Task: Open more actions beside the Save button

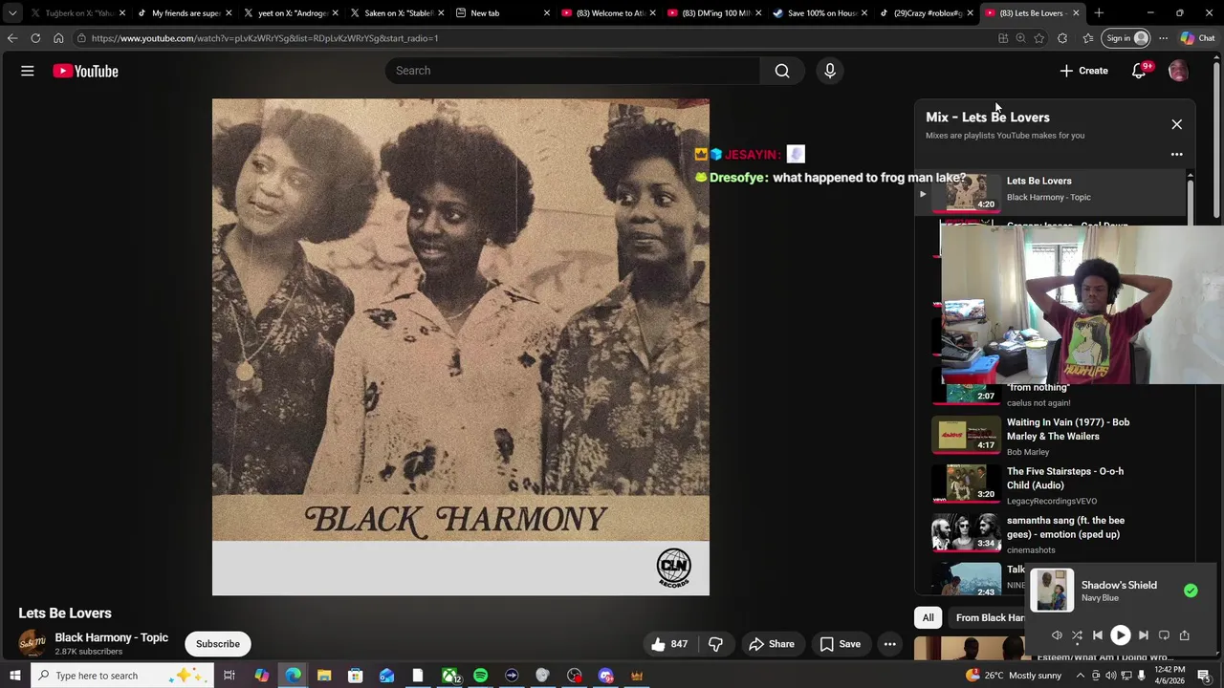Action: coord(890,644)
